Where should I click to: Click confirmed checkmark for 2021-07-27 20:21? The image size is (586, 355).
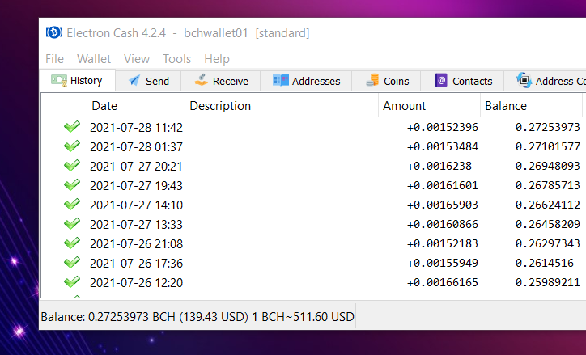click(x=72, y=166)
